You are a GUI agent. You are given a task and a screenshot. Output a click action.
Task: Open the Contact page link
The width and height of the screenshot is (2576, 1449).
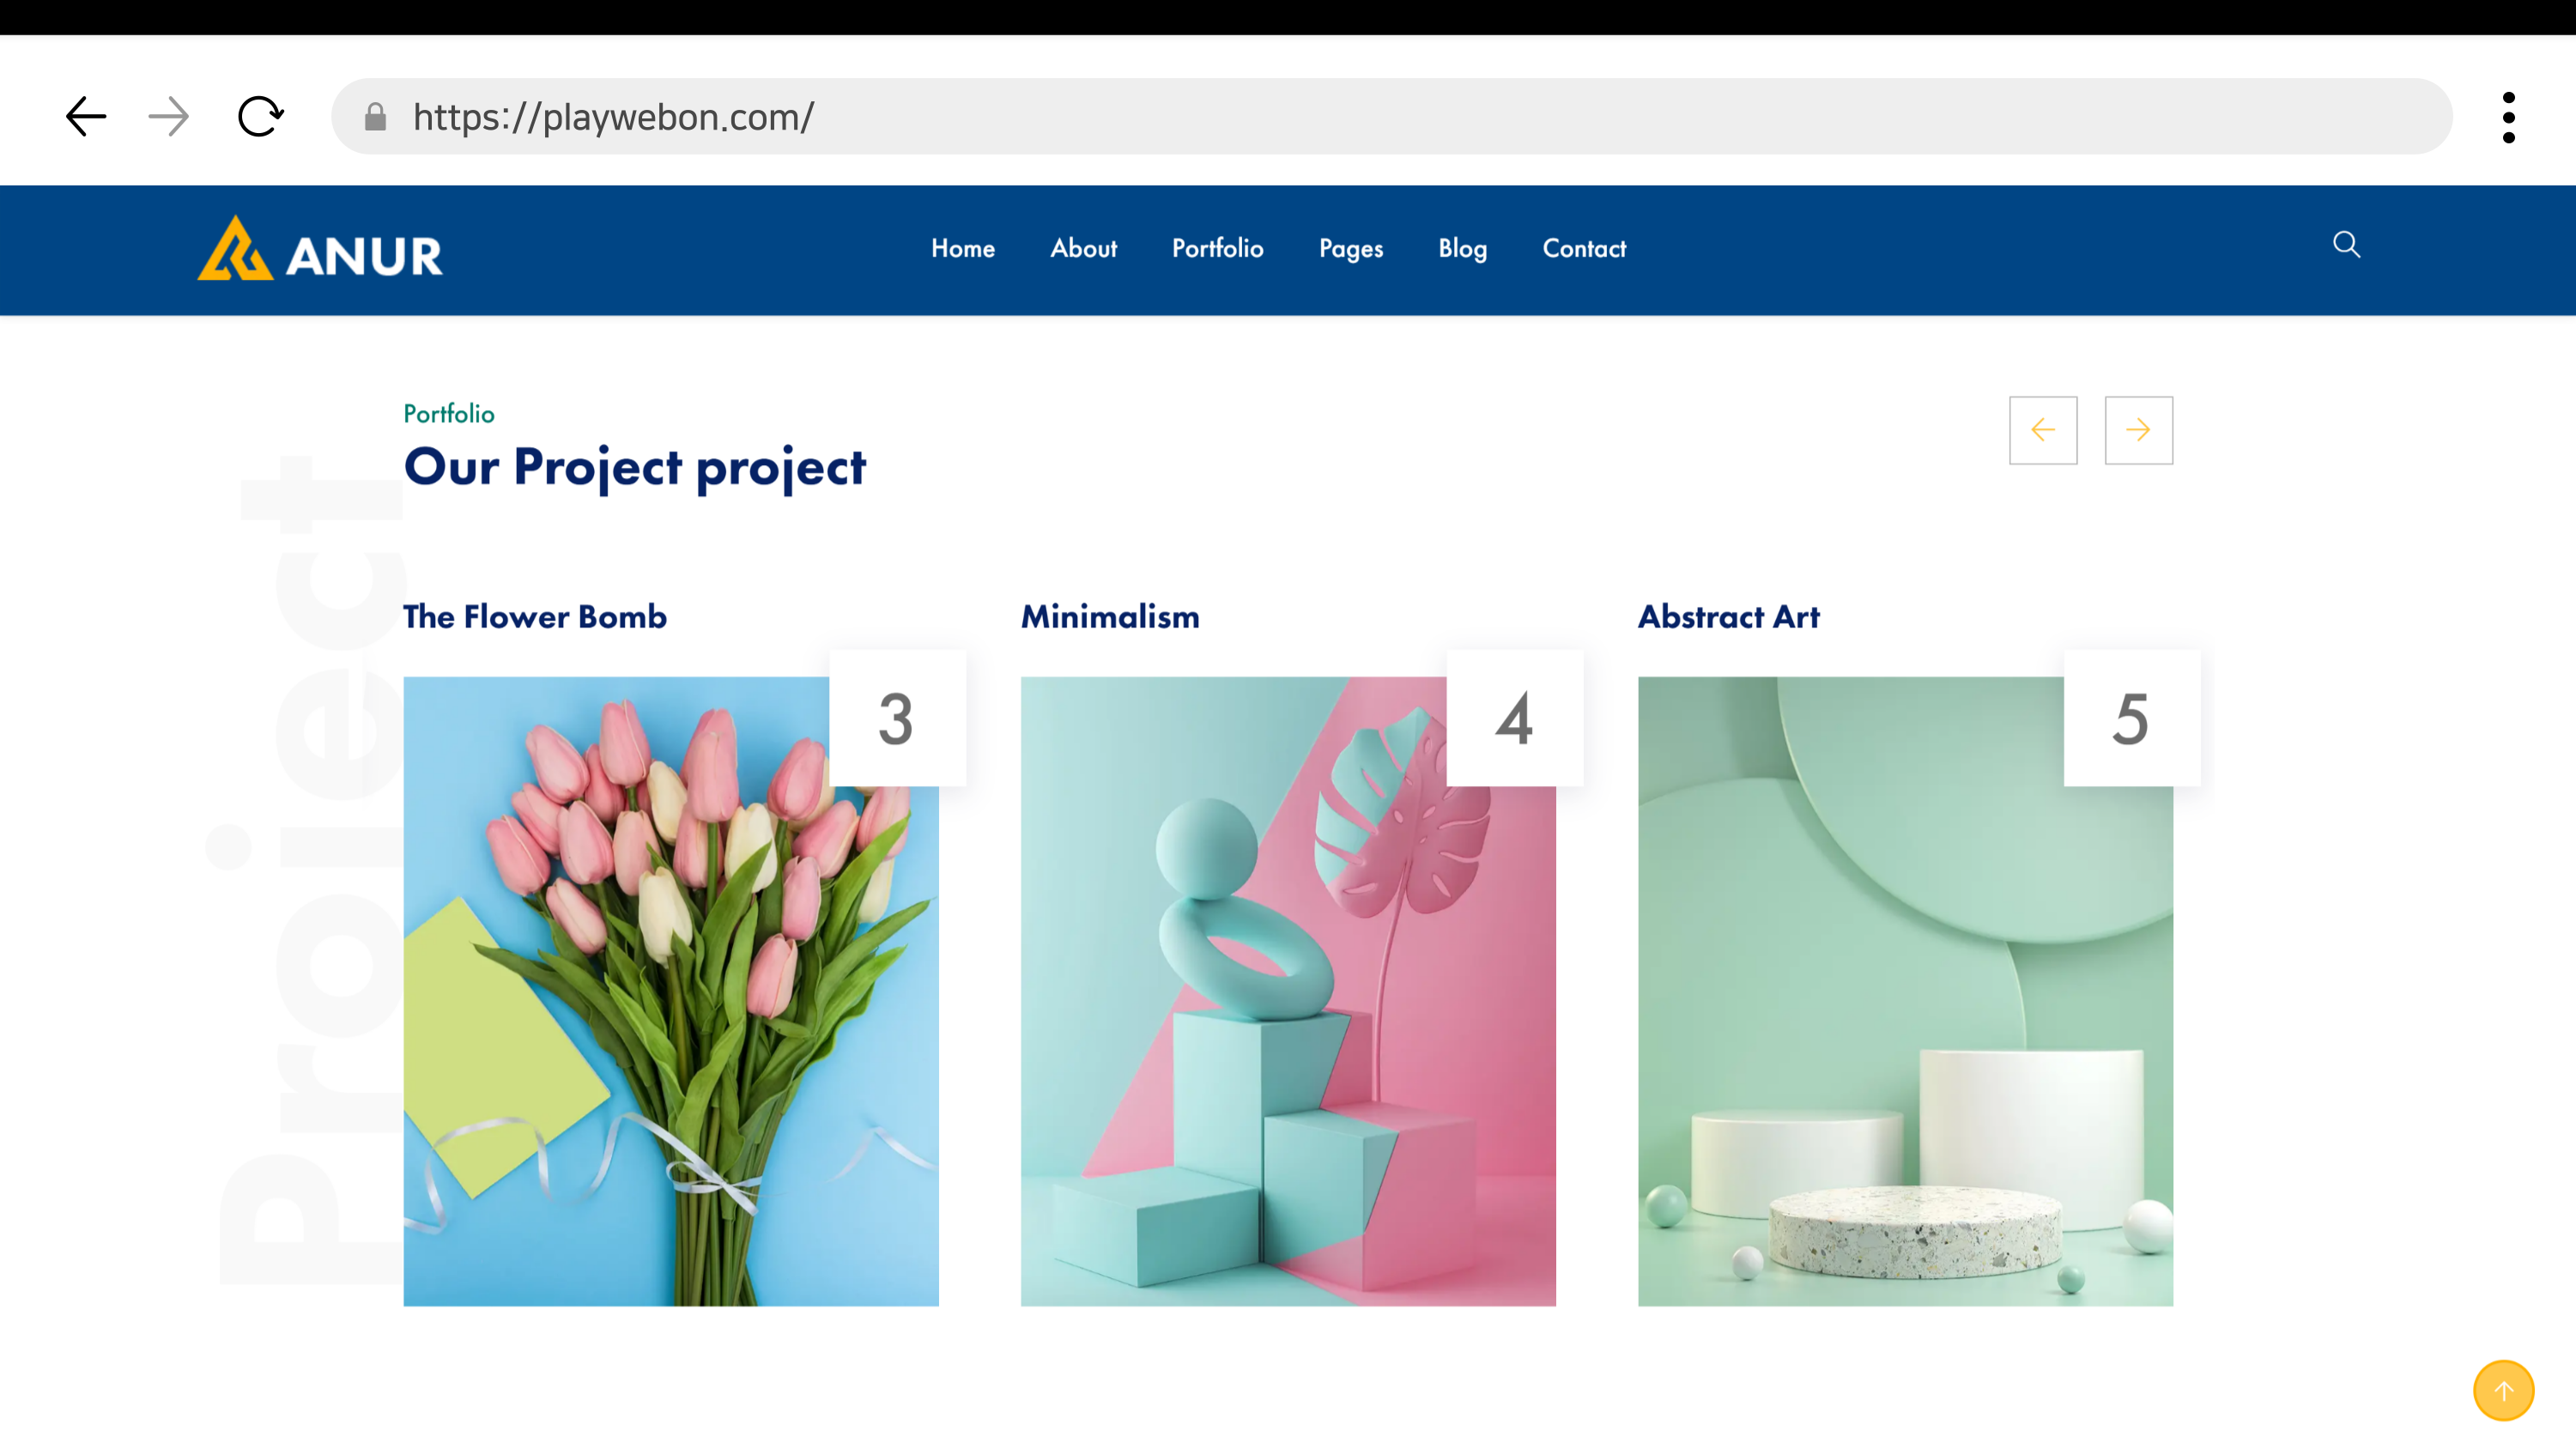[1584, 248]
